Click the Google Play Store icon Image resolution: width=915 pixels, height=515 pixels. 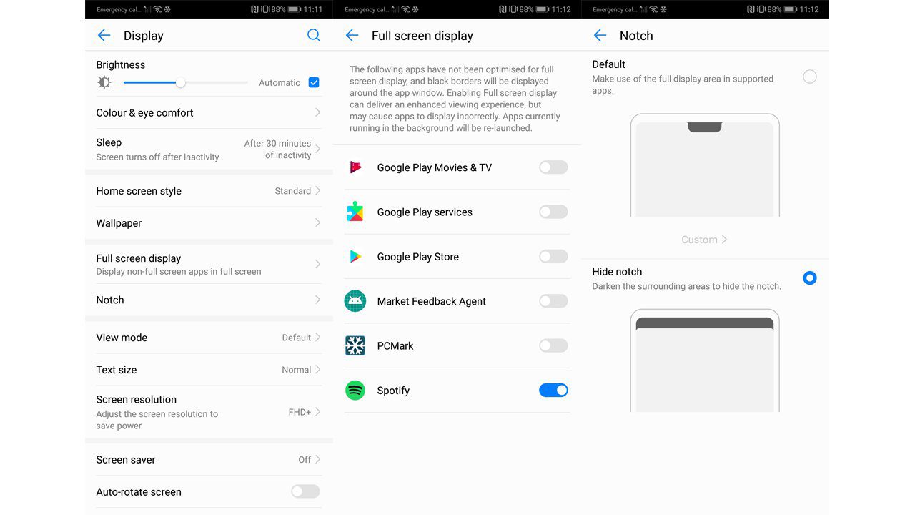coord(355,256)
